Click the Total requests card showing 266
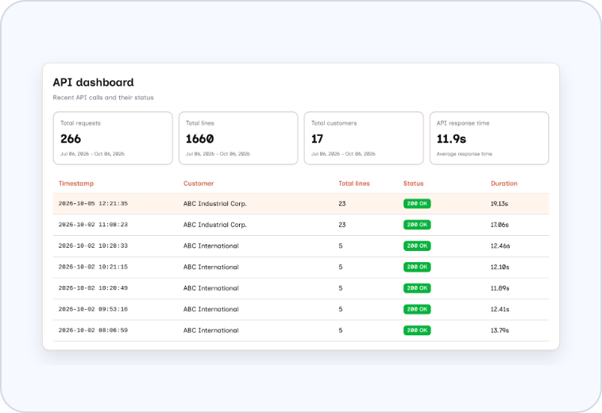The height and width of the screenshot is (413, 602). [x=113, y=138]
